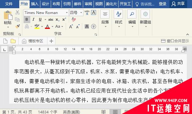This screenshot has height=114, width=192.
Task: Open the 模板专区 tab
Action: pos(33,41)
